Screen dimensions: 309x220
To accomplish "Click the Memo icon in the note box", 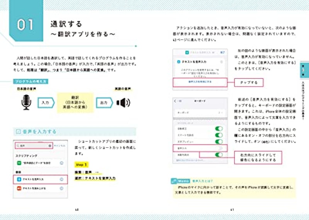I will point(174,181).
